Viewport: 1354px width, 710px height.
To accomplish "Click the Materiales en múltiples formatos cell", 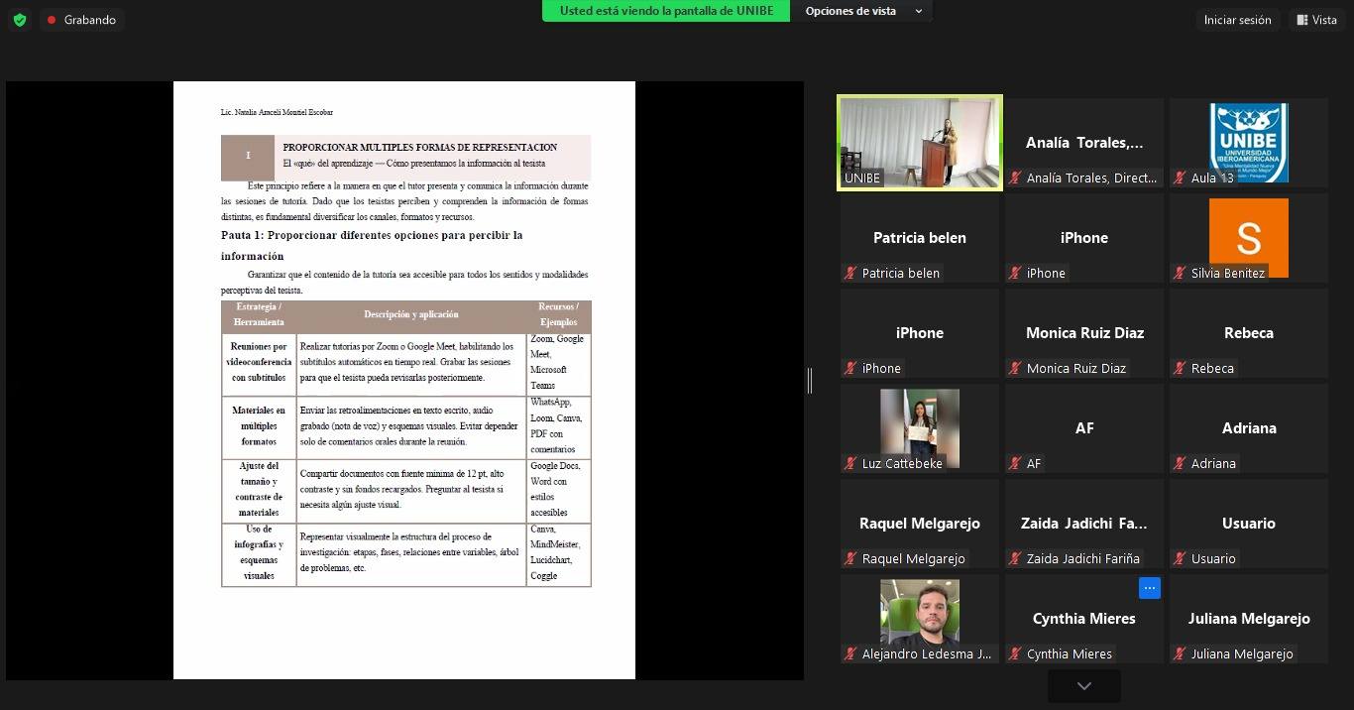I will point(259,426).
